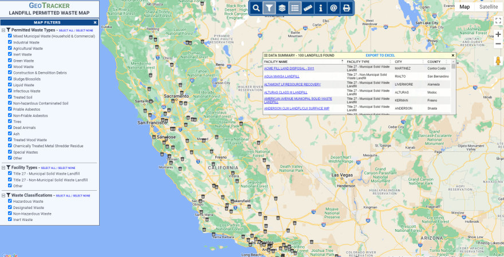
Task: Select none for Facility Types
Action: pos(66,168)
